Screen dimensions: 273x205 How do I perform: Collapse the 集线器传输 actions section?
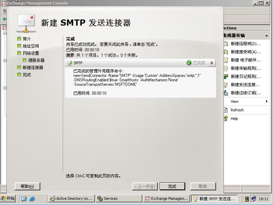pos(267,36)
